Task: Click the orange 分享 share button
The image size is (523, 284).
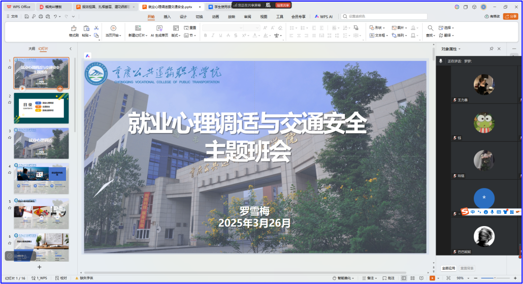Action: (510, 16)
